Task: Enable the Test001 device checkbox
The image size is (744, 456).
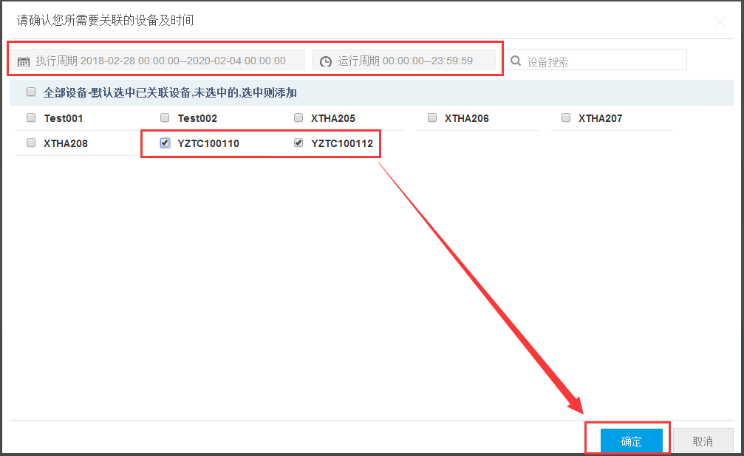Action: [31, 118]
